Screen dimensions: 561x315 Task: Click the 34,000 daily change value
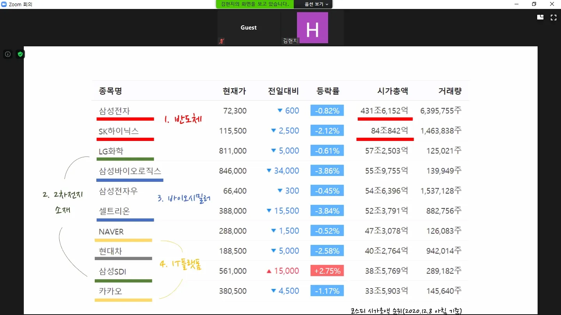287,171
